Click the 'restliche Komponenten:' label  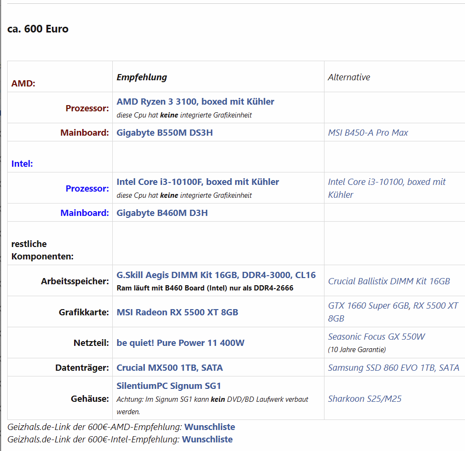(x=43, y=250)
